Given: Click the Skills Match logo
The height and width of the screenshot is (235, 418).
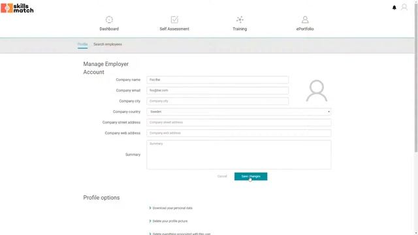Looking at the screenshot, I should click(x=17, y=8).
